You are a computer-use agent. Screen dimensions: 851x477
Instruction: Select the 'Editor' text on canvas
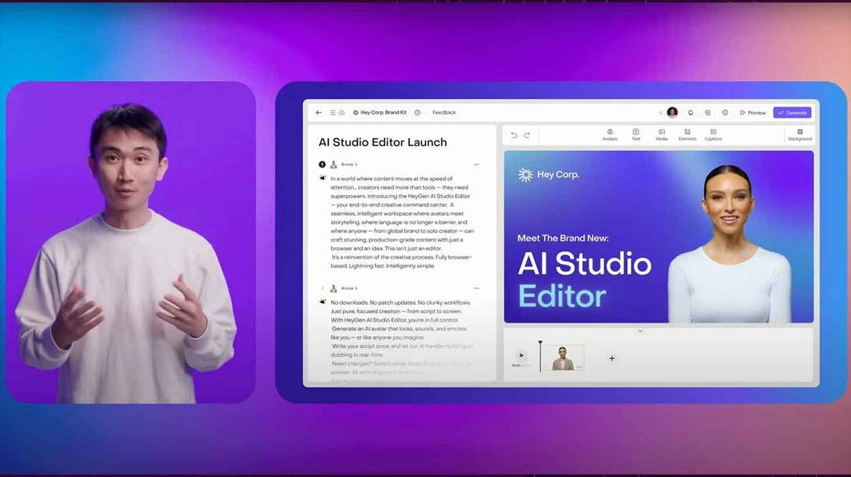pyautogui.click(x=562, y=296)
